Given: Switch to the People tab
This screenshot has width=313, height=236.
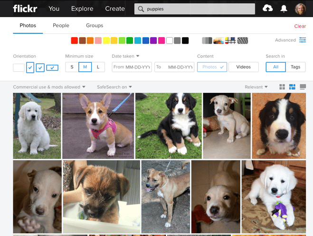Looking at the screenshot, I should pyautogui.click(x=61, y=25).
